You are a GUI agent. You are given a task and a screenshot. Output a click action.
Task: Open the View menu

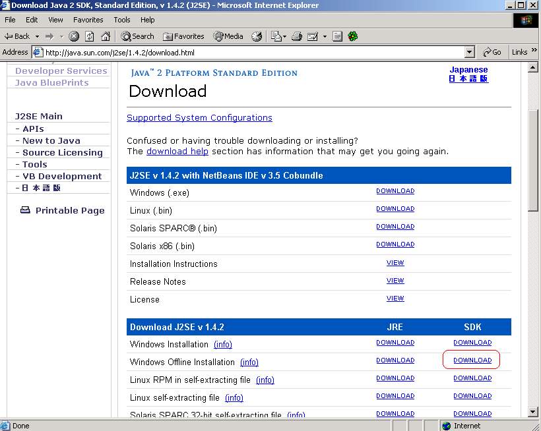pyautogui.click(x=55, y=20)
